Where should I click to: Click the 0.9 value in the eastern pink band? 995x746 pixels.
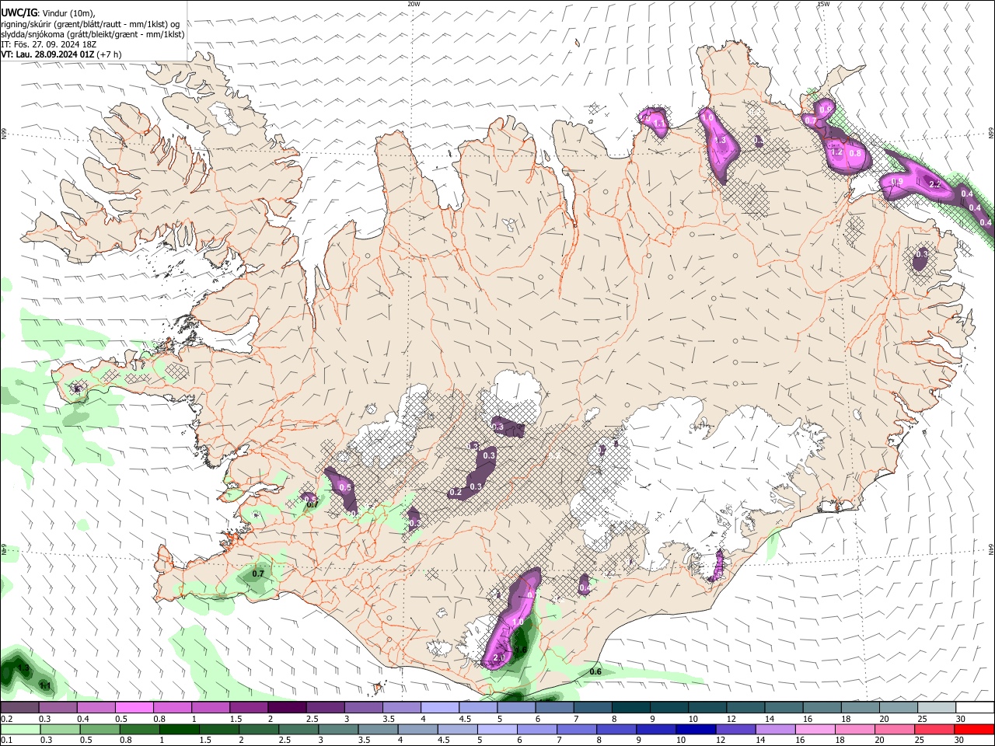pos(896,183)
